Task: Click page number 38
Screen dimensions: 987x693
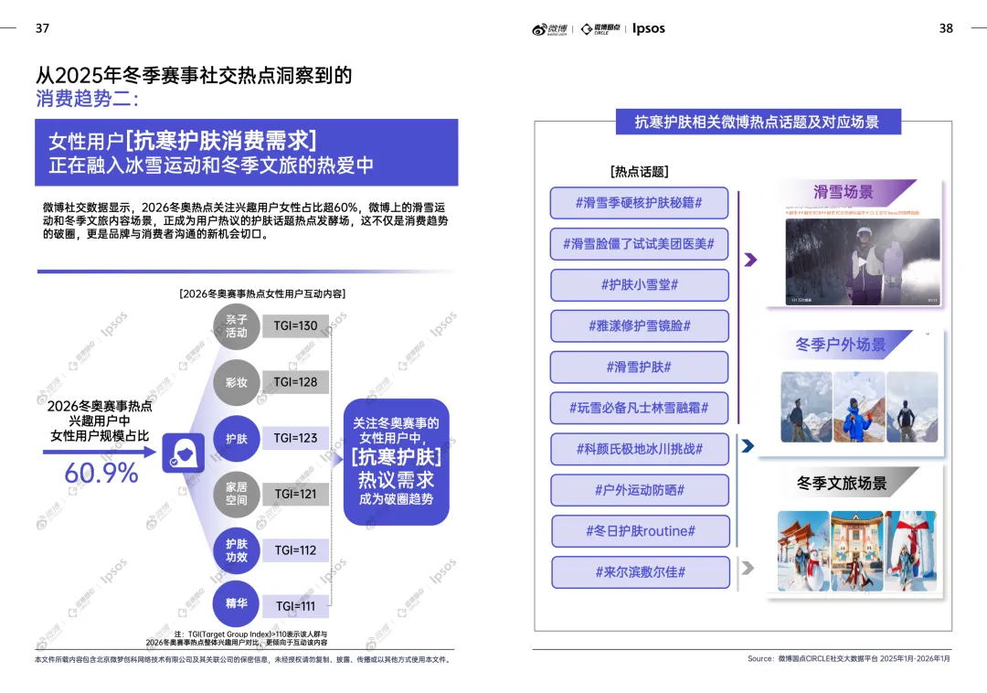Action: point(946,28)
